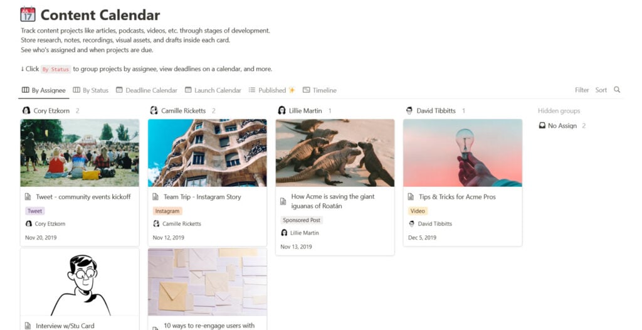Click page icon on Tips & Tricks card
The width and height of the screenshot is (642, 330).
[411, 197]
